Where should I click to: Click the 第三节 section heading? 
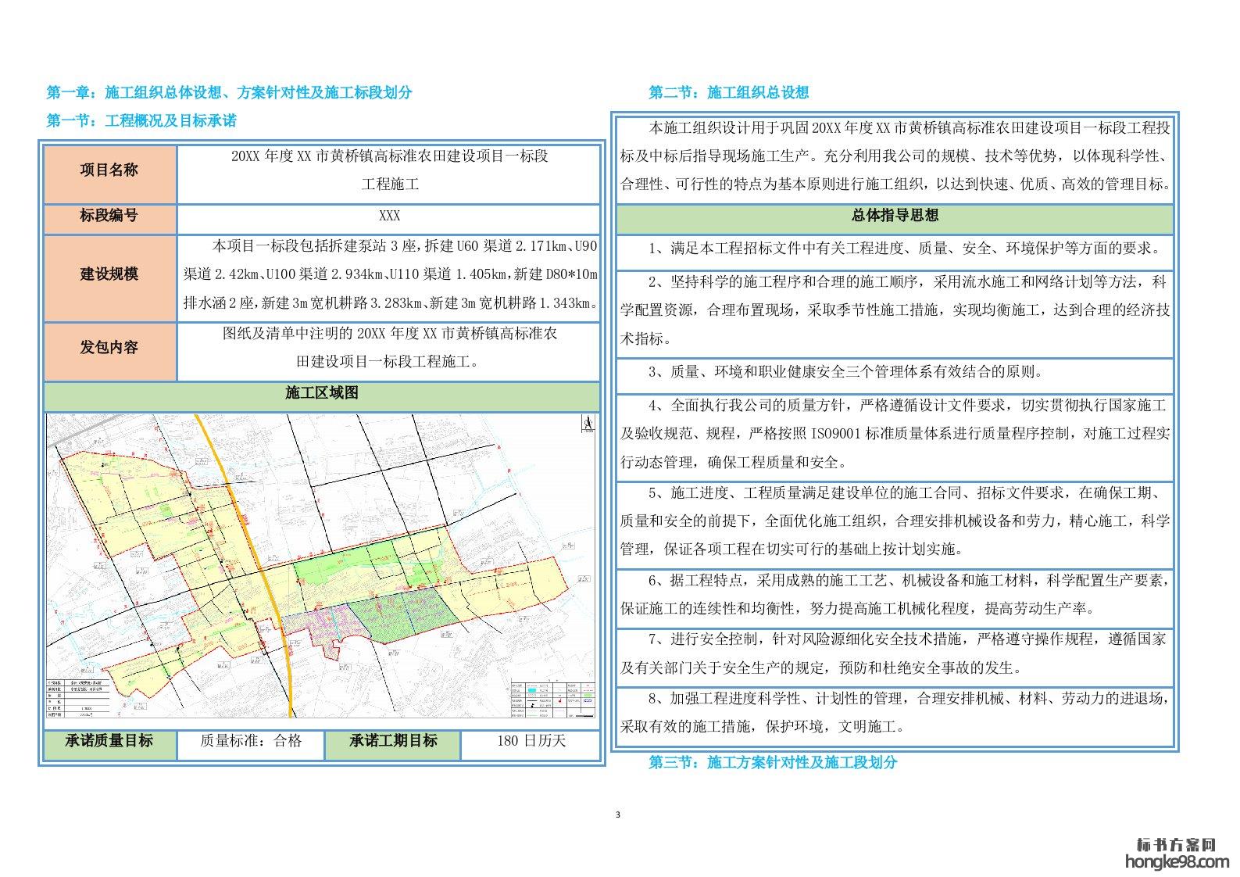click(x=772, y=762)
